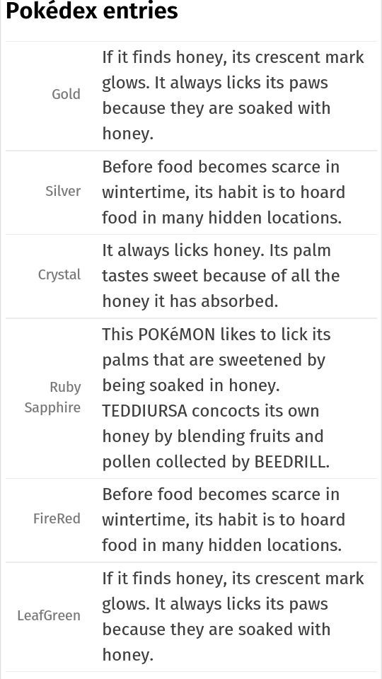Click 'pollen collected by' text line
Image resolution: width=382 pixels, height=679 pixels.
coord(176,462)
